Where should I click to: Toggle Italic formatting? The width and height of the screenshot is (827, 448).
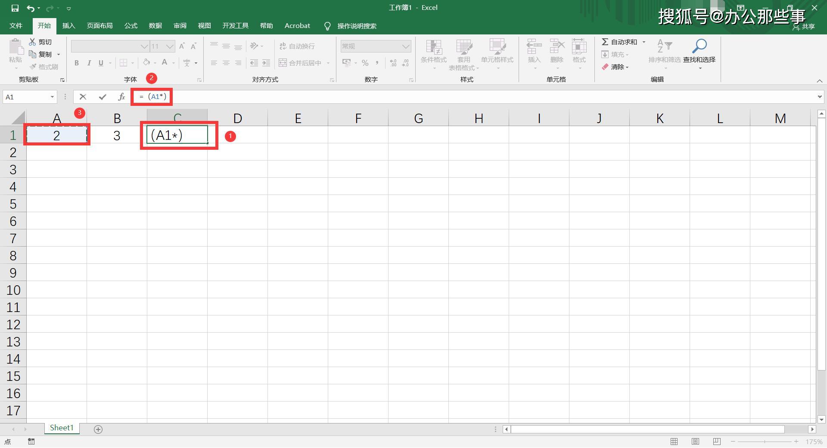click(x=89, y=63)
